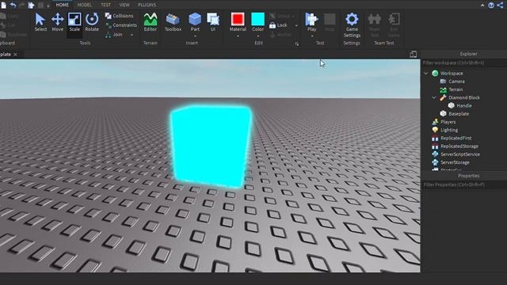Collapse the Workspace tree node
The height and width of the screenshot is (285, 507).
pos(426,74)
